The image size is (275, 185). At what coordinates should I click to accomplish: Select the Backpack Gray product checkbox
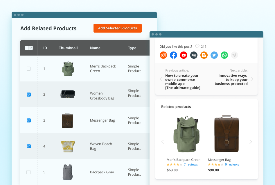coord(28,172)
